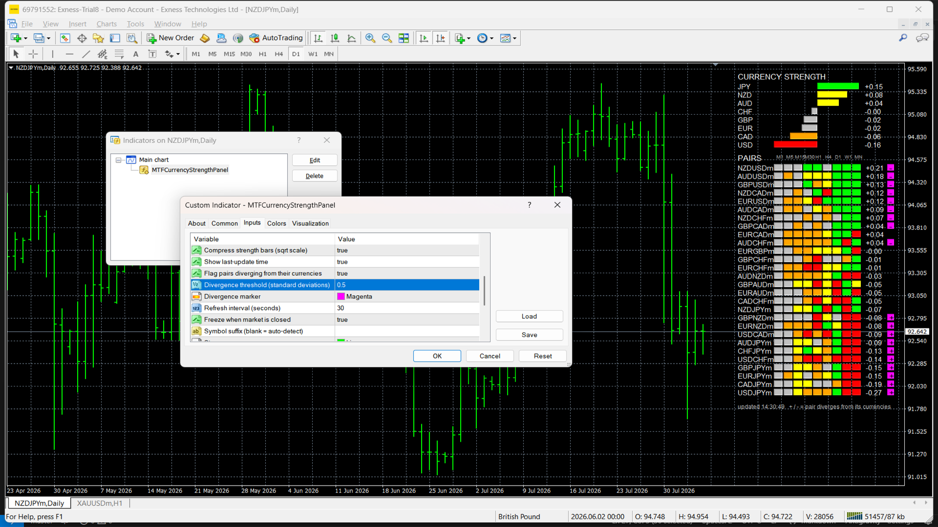Image resolution: width=938 pixels, height=527 pixels.
Task: Toggle the Terminal panel icon
Action: point(115,38)
